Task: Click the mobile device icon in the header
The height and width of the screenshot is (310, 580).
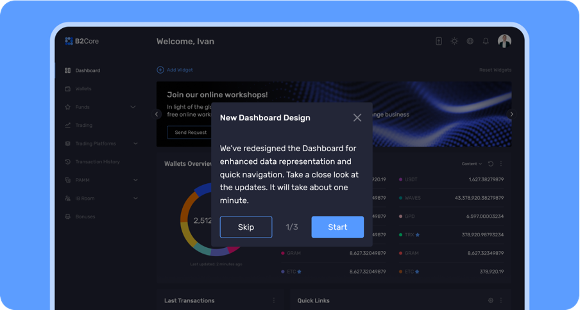Action: pyautogui.click(x=439, y=41)
